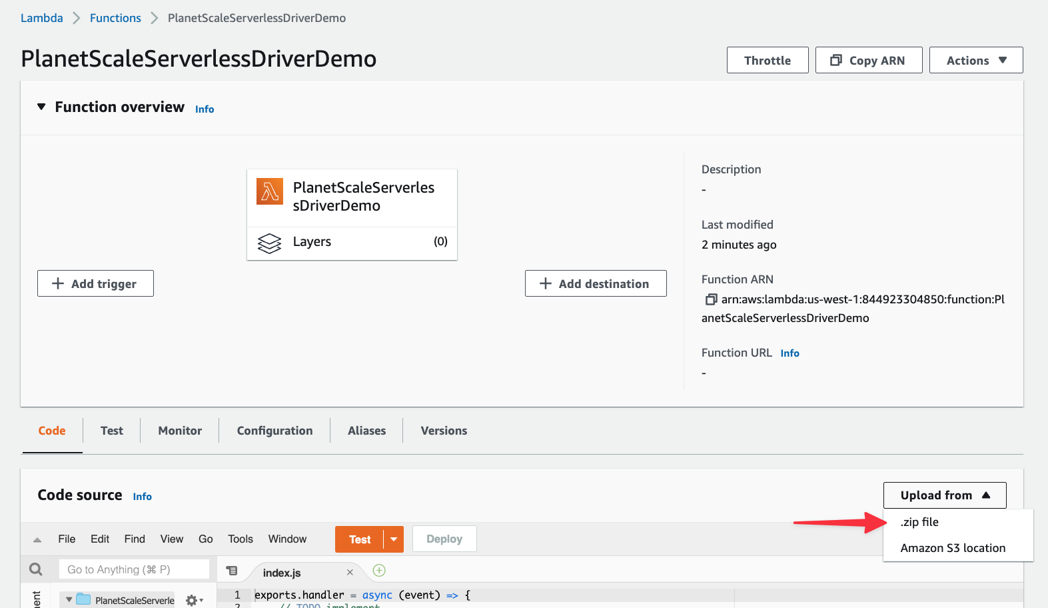Open the File menu in the code editor

click(x=67, y=539)
